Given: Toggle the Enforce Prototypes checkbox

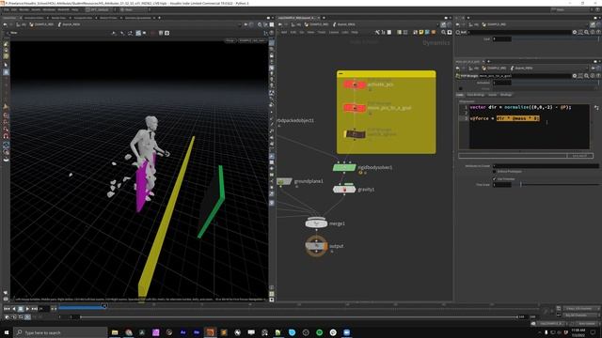Looking at the screenshot, I should tap(495, 171).
